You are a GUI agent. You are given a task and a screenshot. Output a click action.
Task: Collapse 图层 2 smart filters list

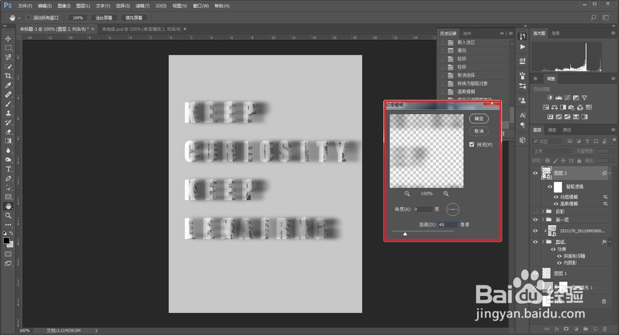[610, 173]
